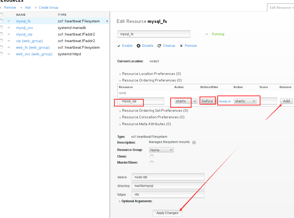Click the node3 current location value
Viewport: 294px width, 218px height.
click(154, 61)
